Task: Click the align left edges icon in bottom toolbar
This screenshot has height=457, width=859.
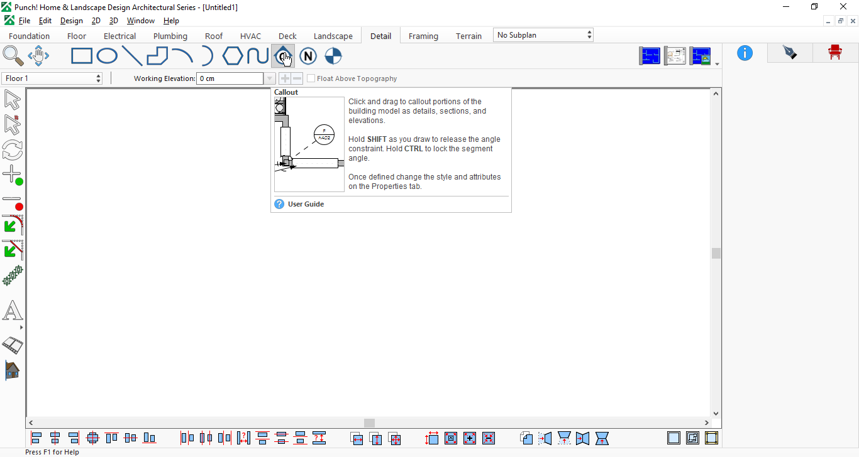Action: (x=36, y=438)
